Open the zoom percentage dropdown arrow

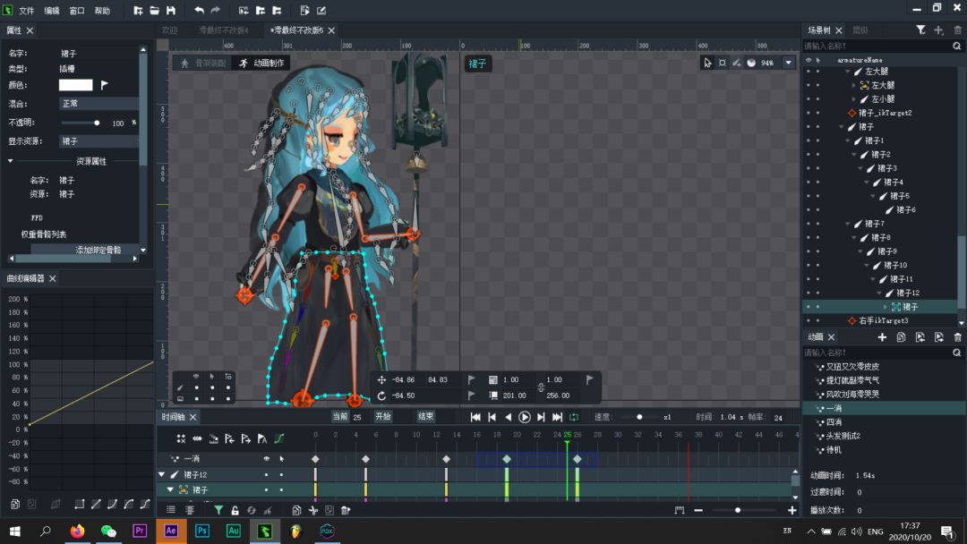(x=788, y=63)
